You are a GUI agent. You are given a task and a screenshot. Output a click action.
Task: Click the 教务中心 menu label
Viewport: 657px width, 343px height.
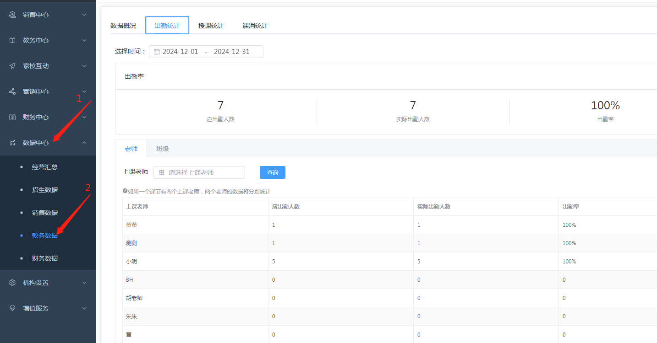tap(36, 40)
